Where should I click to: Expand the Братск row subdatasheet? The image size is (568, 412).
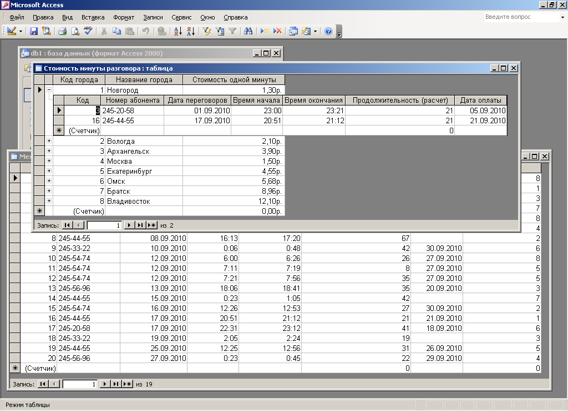(x=49, y=191)
